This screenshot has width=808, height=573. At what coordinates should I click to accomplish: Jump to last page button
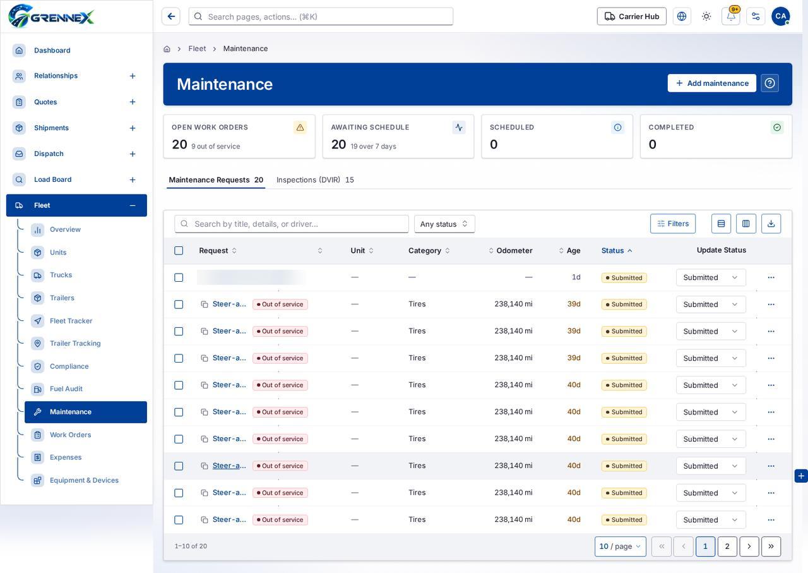[771, 546]
